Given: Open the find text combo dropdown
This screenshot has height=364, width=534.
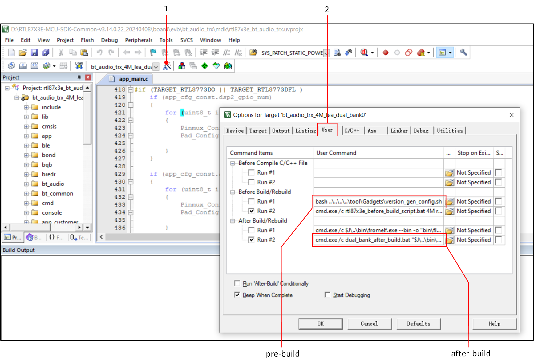Looking at the screenshot, I should [x=326, y=53].
